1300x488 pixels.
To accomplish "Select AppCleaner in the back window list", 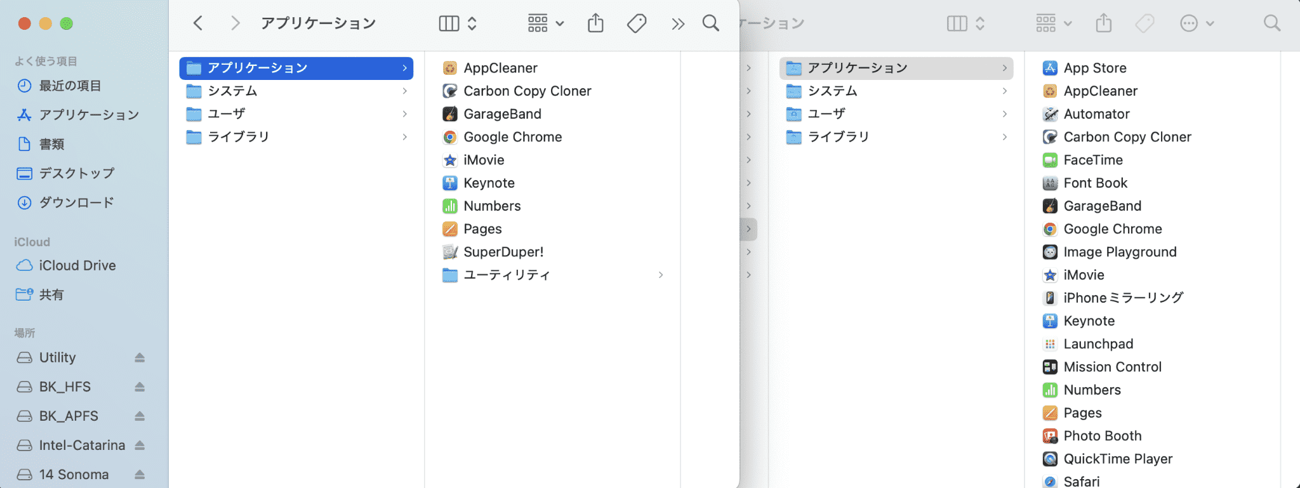I will coord(1089,91).
